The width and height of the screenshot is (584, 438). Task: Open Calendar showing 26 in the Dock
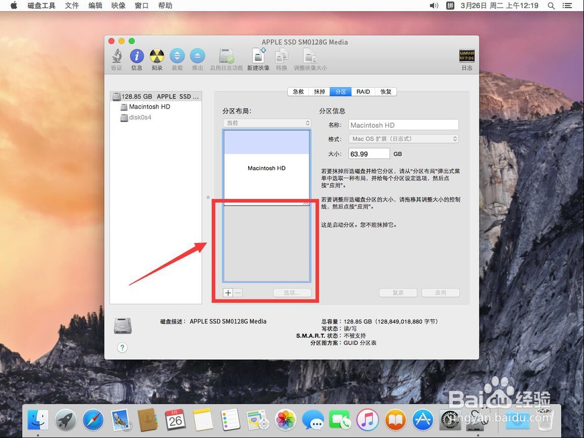(175, 420)
